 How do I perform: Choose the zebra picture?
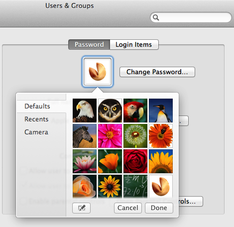click(x=85, y=136)
